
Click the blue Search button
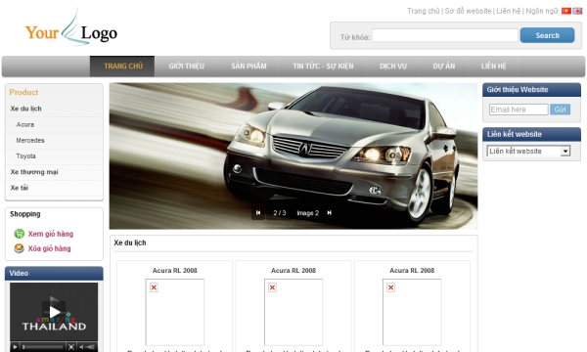[547, 35]
